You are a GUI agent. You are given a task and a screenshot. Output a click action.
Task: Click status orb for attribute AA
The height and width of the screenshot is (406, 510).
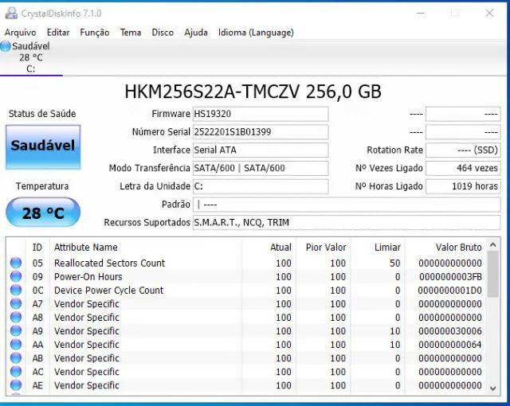tap(16, 344)
